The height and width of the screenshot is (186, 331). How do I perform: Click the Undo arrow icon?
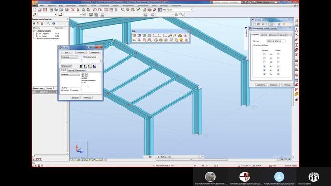pos(95,10)
